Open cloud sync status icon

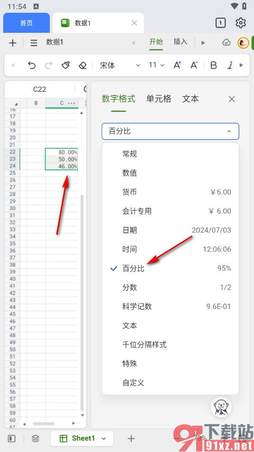[x=226, y=43]
